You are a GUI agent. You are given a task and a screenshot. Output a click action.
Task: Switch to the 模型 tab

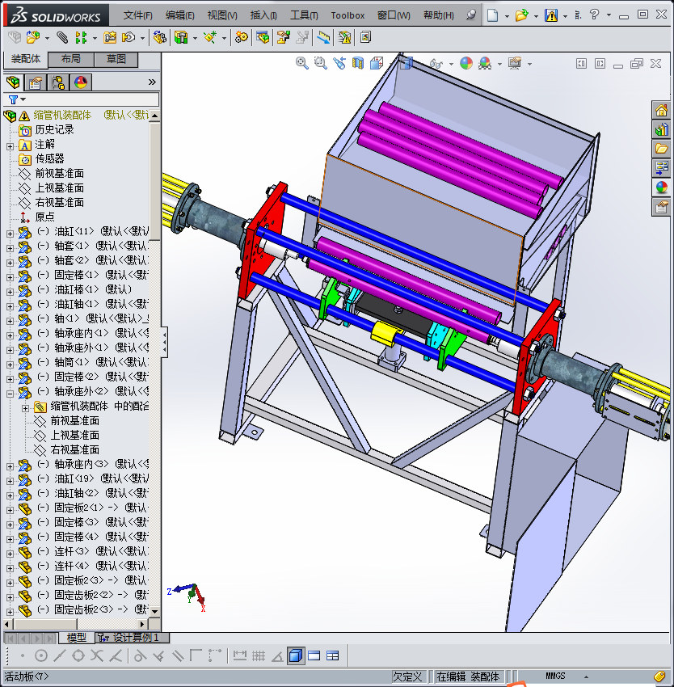76,638
